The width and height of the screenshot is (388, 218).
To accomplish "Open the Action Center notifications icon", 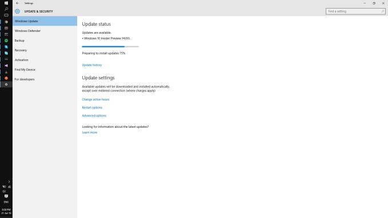I will tap(6, 196).
